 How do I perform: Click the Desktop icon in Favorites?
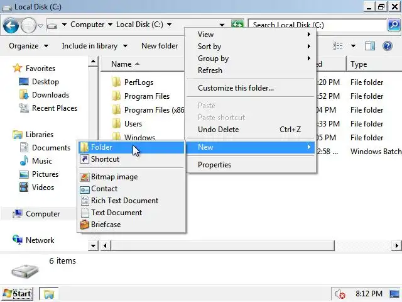24,82
